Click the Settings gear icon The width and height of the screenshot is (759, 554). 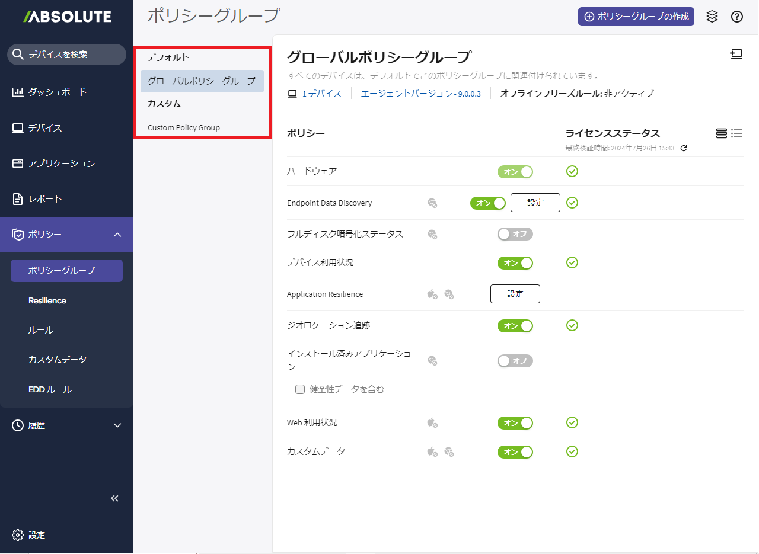(18, 534)
